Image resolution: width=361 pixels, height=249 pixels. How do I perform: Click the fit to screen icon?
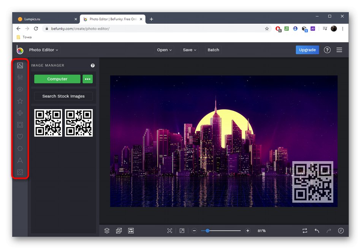[170, 231]
